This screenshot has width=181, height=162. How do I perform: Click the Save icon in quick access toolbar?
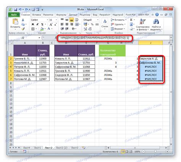pyautogui.click(x=16, y=10)
